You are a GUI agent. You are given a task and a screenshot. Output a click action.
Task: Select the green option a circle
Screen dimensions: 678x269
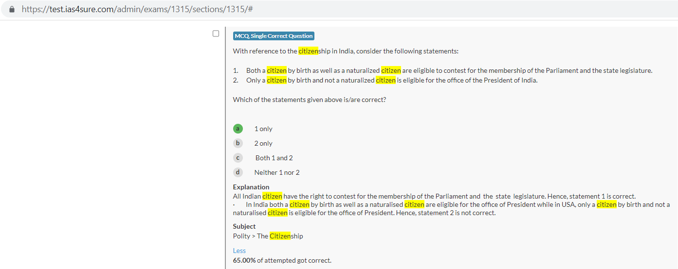pyautogui.click(x=238, y=129)
